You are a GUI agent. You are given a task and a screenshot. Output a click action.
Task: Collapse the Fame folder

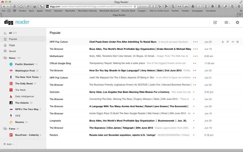point(5,129)
